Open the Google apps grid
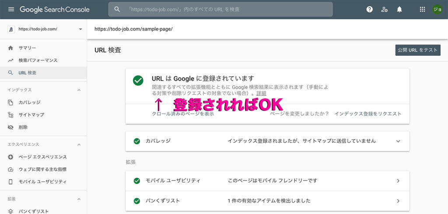The height and width of the screenshot is (214, 448). (422, 10)
